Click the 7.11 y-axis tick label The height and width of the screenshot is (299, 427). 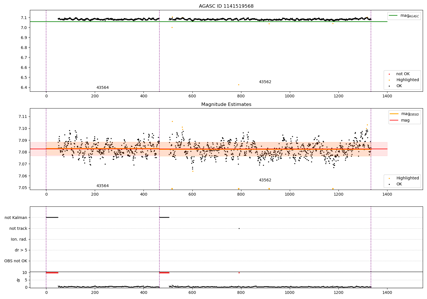click(23, 117)
